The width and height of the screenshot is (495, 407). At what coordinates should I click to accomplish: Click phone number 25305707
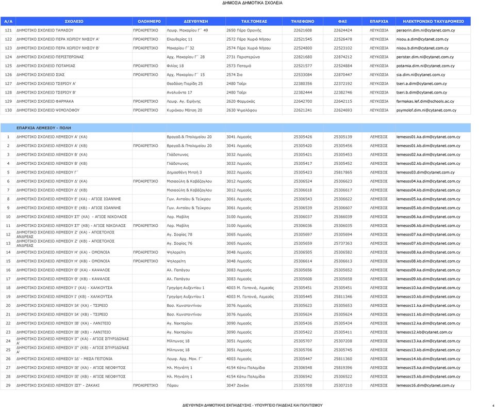(x=303, y=341)
